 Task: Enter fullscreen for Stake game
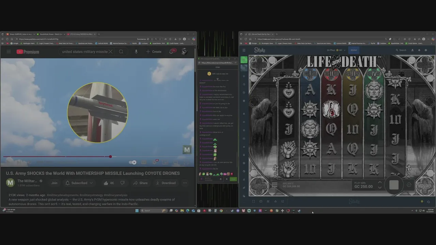point(253,201)
